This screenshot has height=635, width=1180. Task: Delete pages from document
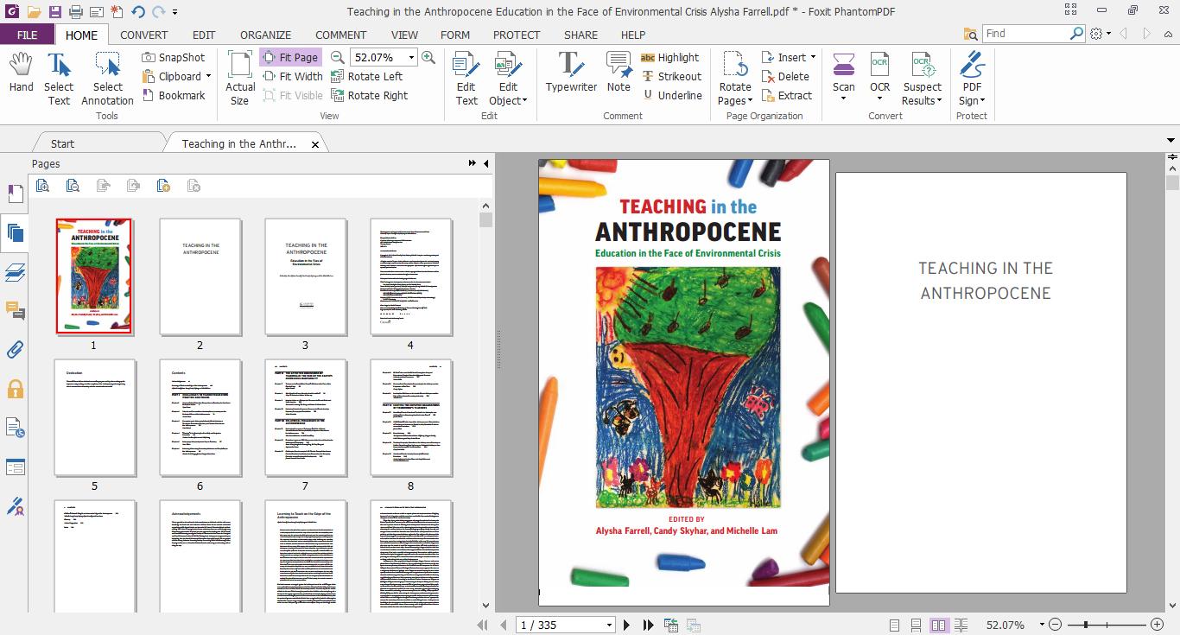click(x=785, y=76)
